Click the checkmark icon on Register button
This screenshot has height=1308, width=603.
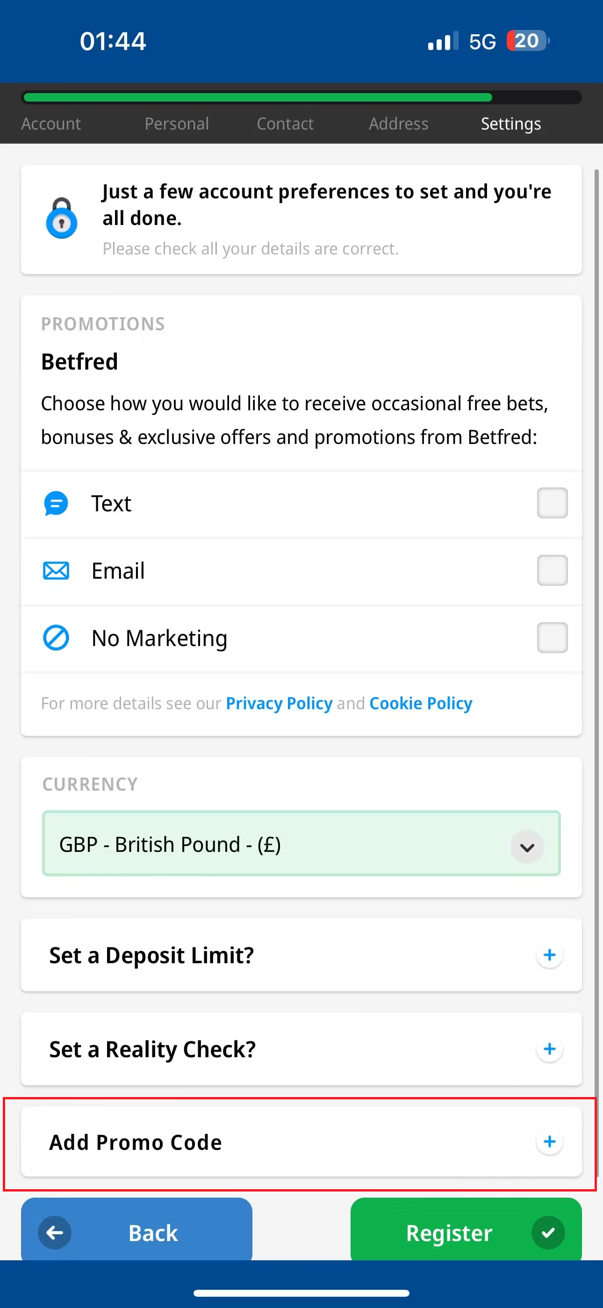548,1233
